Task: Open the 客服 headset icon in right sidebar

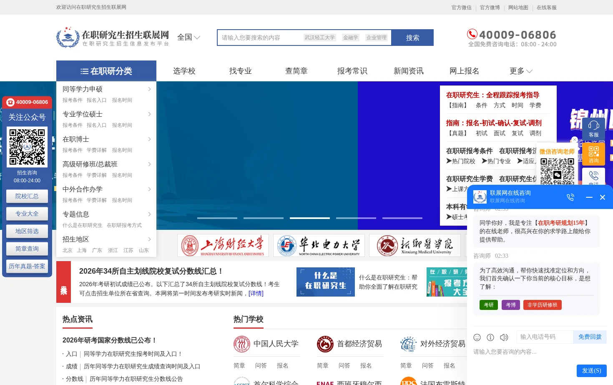Action: point(594,128)
